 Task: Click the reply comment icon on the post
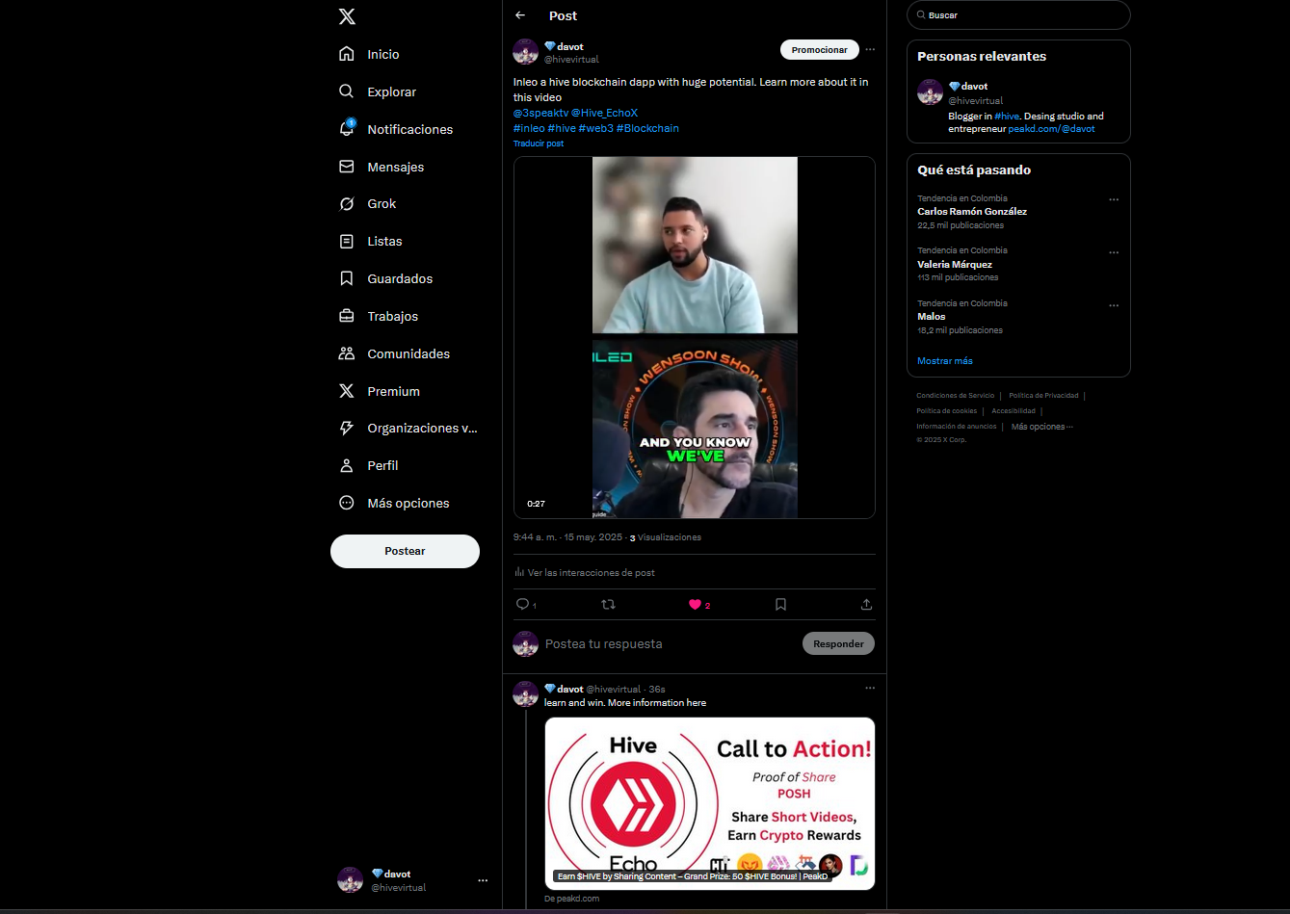point(523,604)
